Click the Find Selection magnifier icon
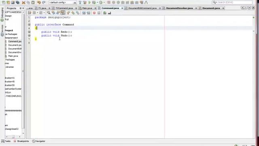 click(x=49, y=13)
